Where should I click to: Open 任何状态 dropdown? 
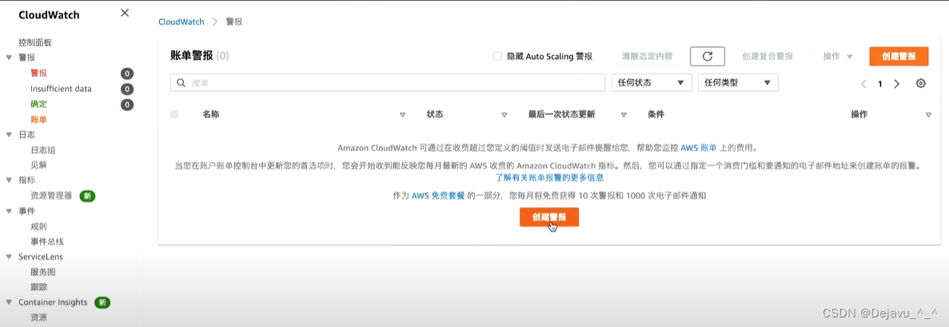(x=652, y=83)
